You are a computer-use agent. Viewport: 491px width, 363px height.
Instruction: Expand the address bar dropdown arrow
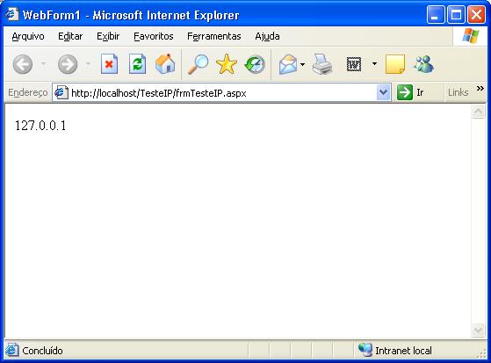point(384,92)
